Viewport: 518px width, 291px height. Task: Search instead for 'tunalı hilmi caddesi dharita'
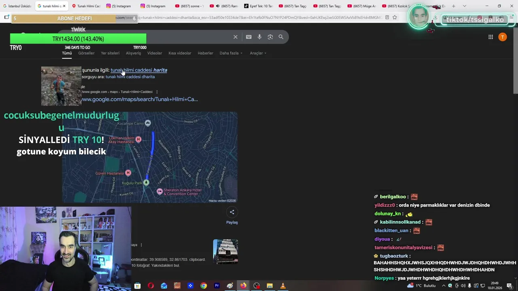point(130,77)
